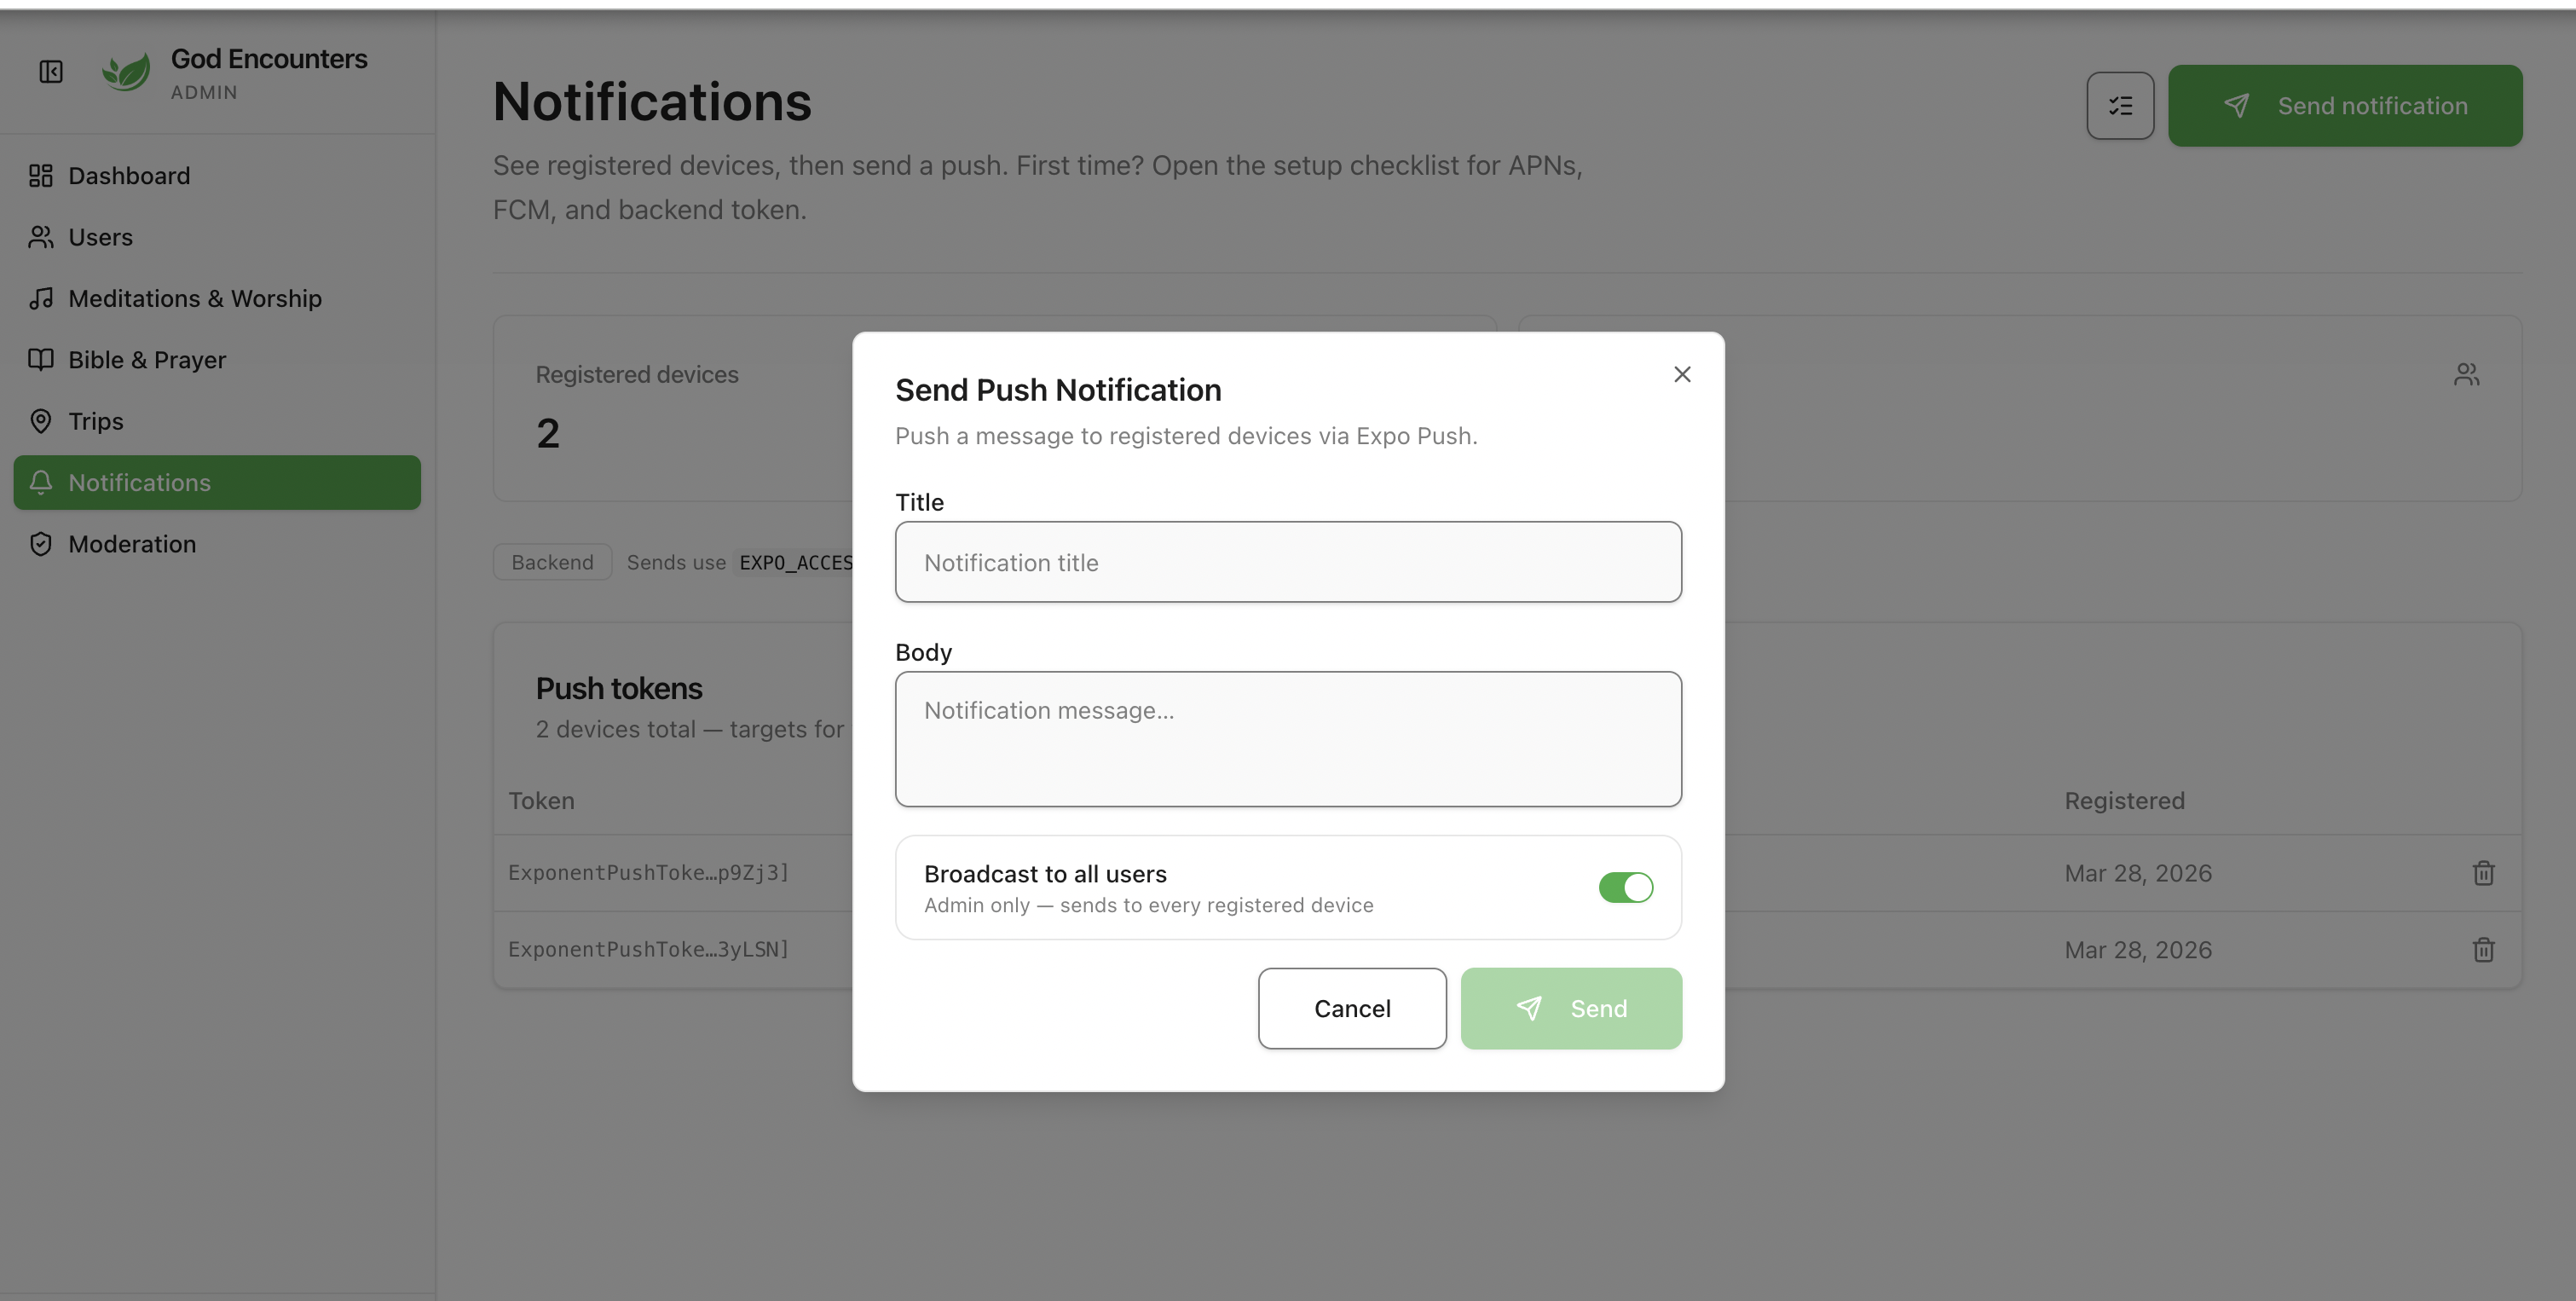Click the users icon in stats card
Image resolution: width=2576 pixels, height=1301 pixels.
tap(2466, 375)
